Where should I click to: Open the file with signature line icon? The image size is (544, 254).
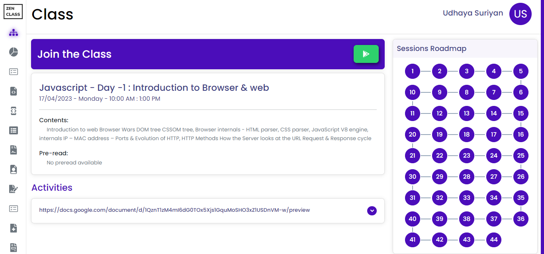tap(14, 150)
